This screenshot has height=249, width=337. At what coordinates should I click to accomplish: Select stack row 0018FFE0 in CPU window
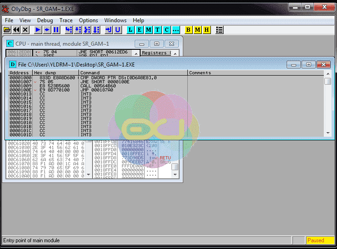[132, 166]
